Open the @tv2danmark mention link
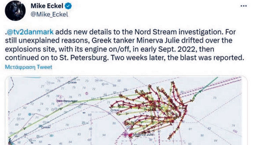 tap(30, 32)
